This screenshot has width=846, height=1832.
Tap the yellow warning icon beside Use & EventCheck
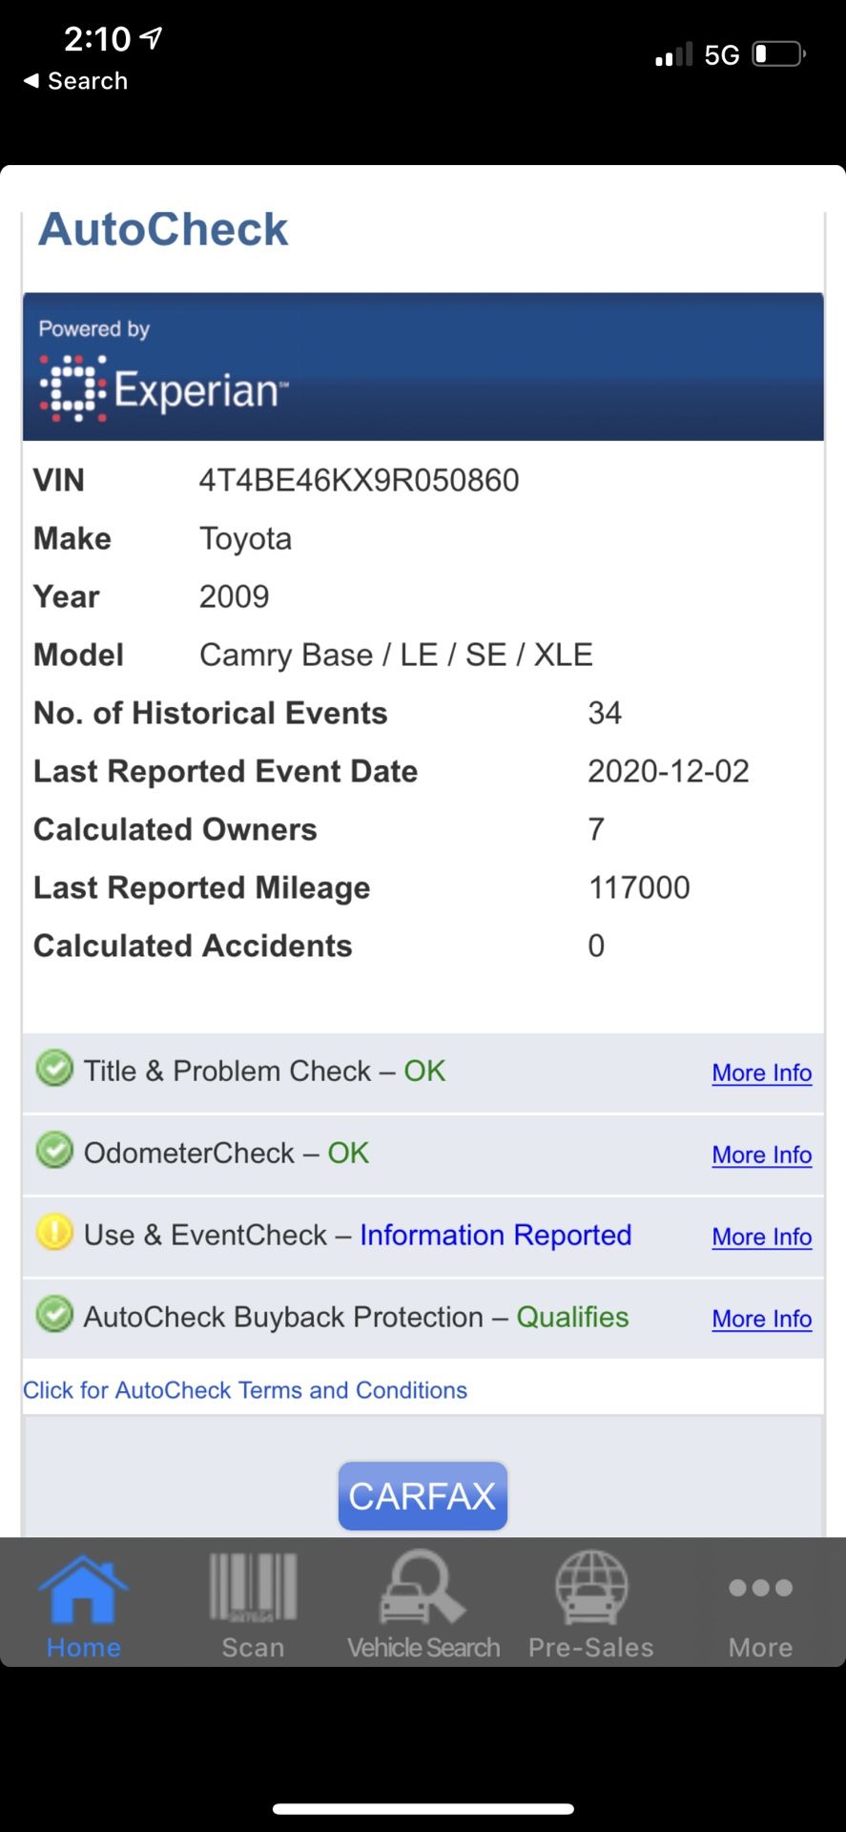coord(54,1233)
